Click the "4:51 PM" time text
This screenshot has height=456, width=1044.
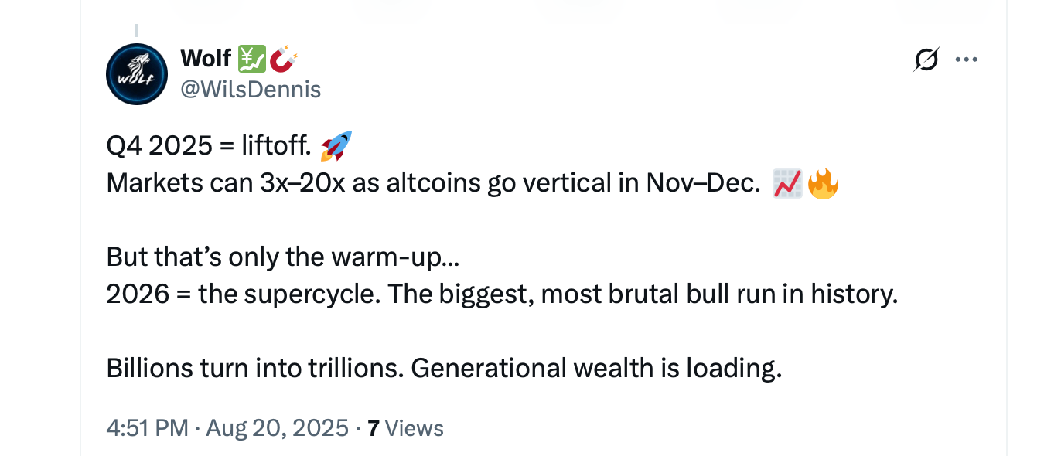[145, 427]
